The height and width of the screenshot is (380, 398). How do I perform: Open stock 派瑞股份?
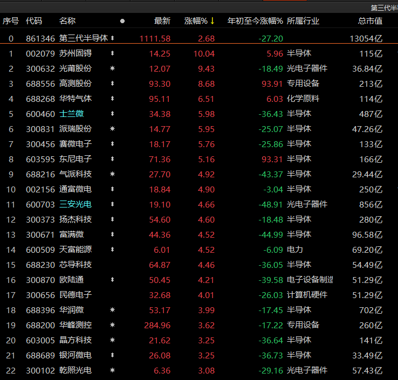(76, 129)
